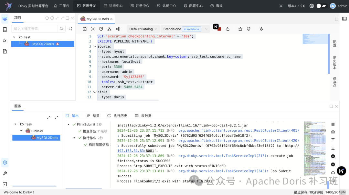Image resolution: width=349 pixels, height=195 pixels.
Task: Collapse the FlinkSubmit step node
Action: tap(69, 125)
